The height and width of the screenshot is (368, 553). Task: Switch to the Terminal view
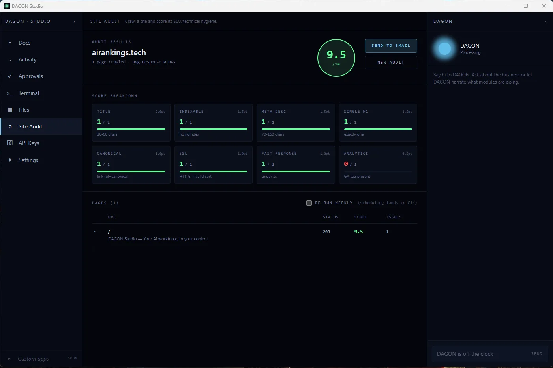pyautogui.click(x=41, y=93)
